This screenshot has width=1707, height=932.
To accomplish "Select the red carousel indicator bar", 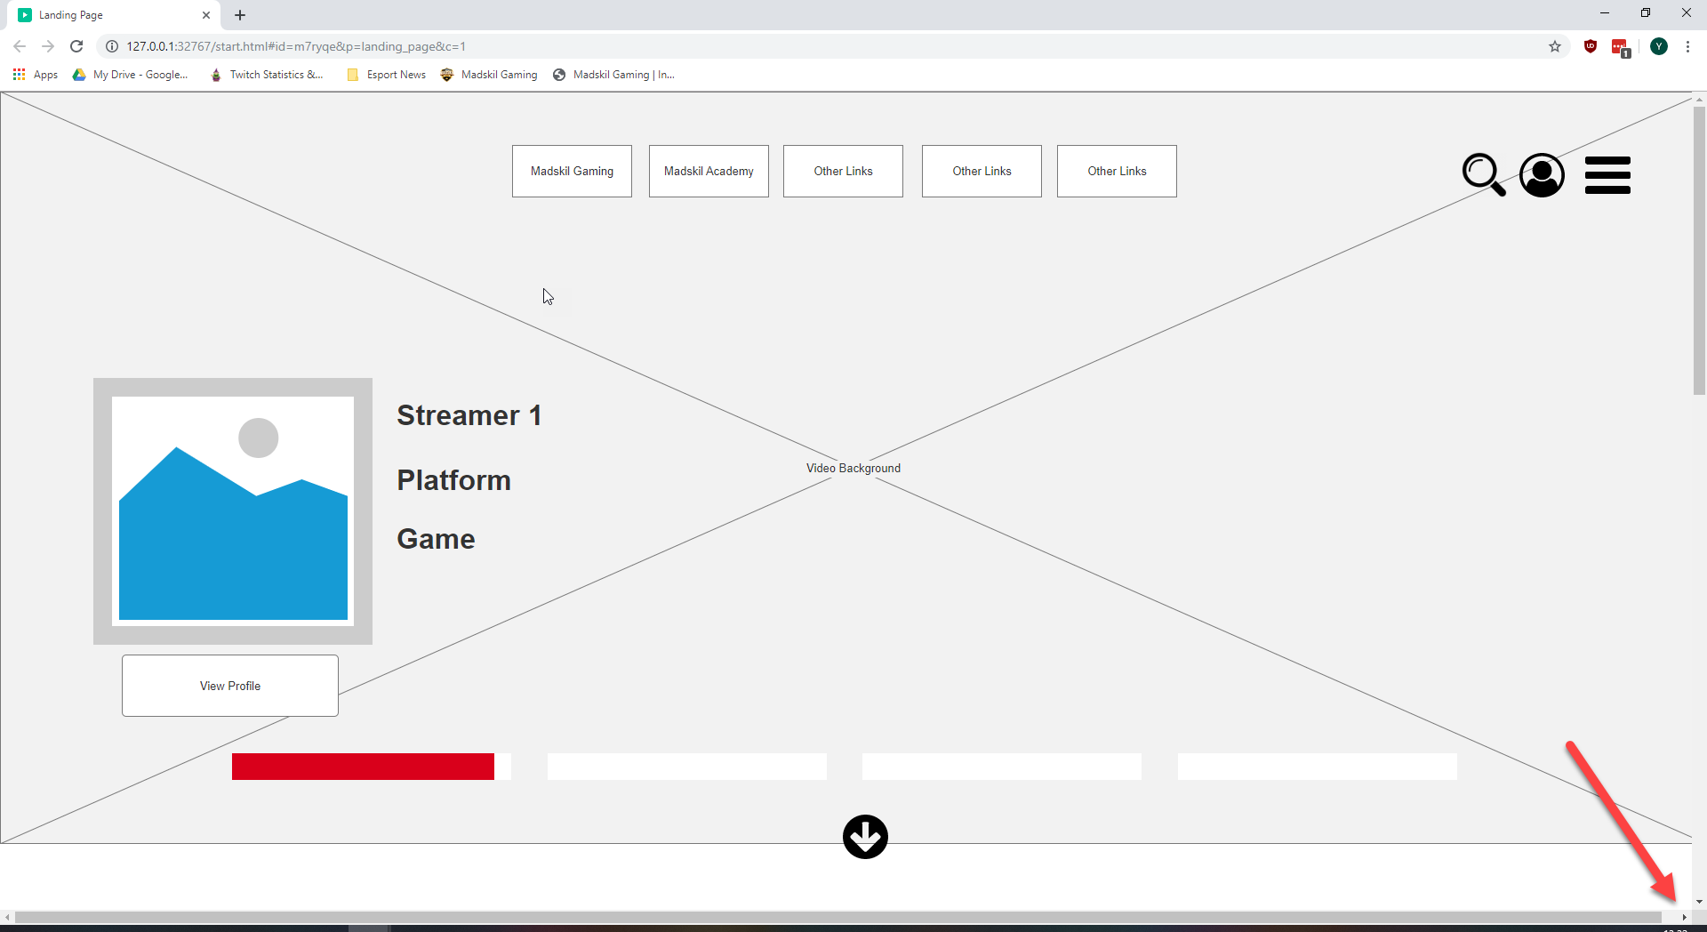I will [362, 766].
